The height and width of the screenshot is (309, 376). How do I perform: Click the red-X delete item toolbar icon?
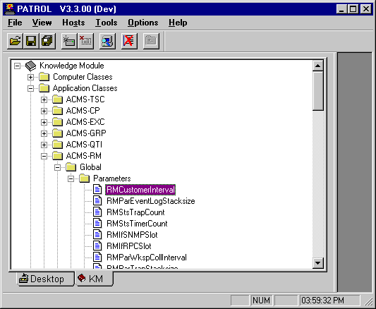coord(85,41)
